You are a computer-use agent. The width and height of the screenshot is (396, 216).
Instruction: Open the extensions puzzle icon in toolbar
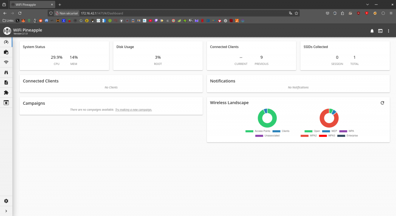[x=343, y=13]
